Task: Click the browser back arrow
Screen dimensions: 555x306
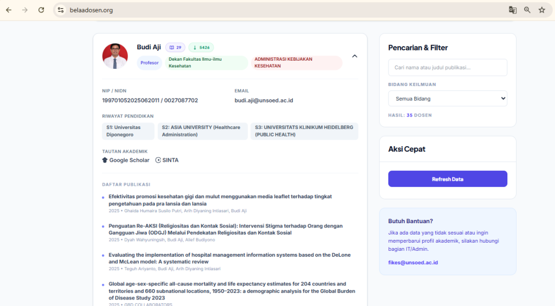Action: (9, 10)
